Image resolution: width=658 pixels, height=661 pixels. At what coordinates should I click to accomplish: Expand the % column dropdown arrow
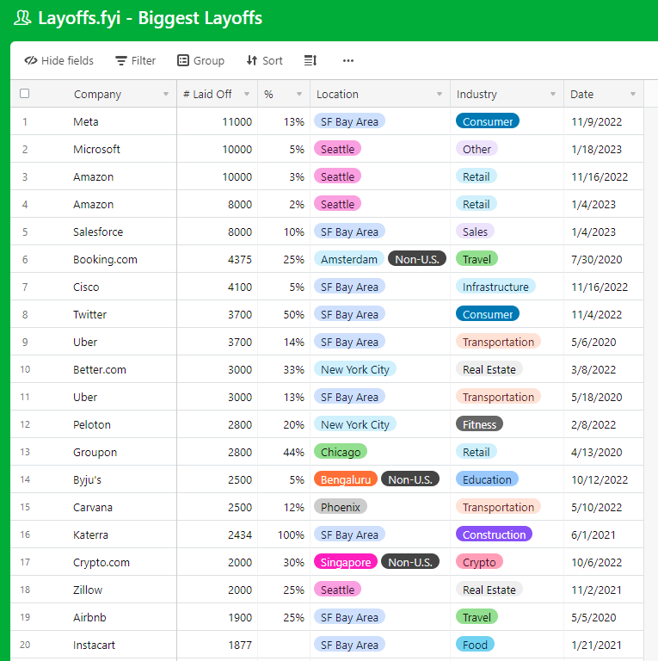point(299,94)
